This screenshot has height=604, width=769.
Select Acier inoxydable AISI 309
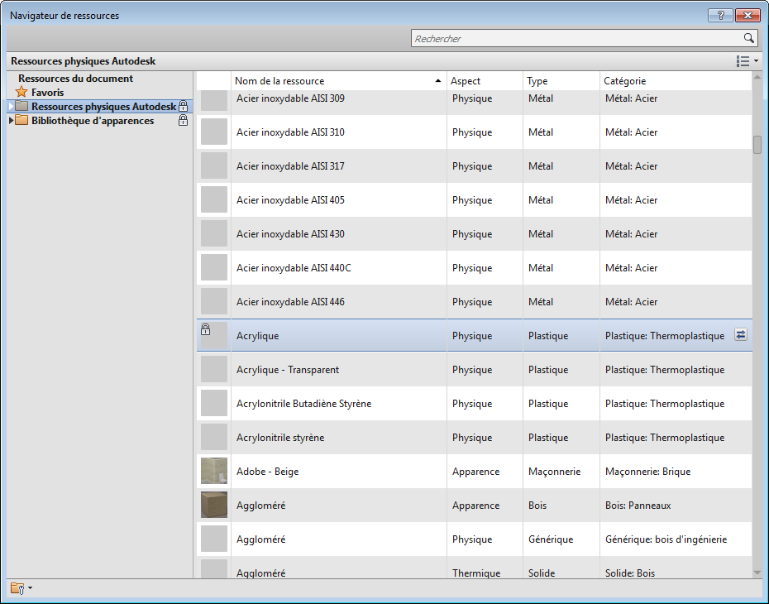click(x=290, y=98)
